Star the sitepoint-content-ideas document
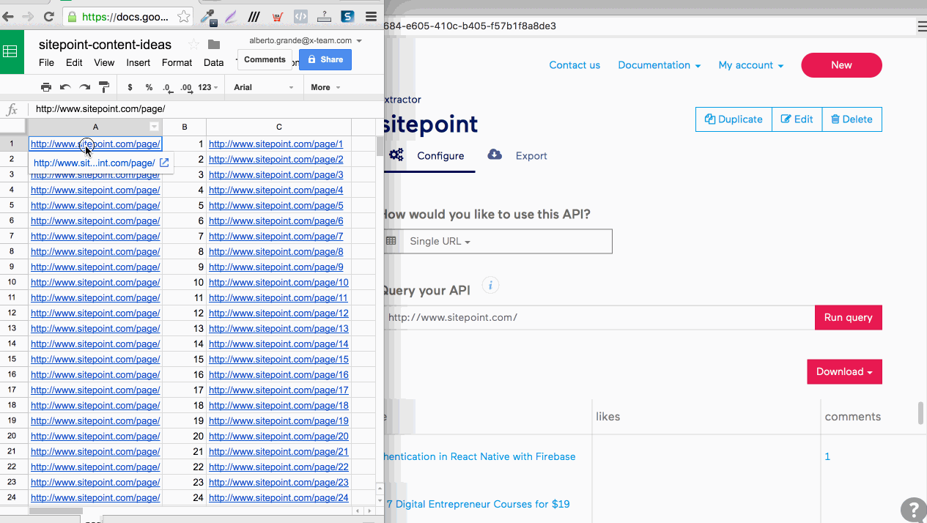927x523 pixels. (193, 45)
